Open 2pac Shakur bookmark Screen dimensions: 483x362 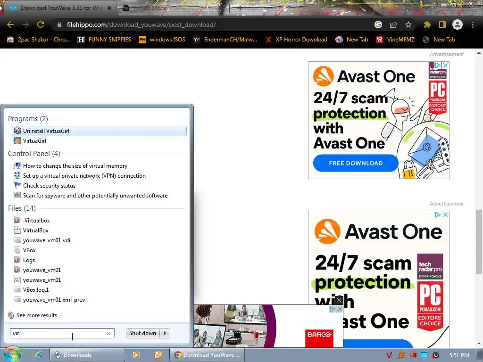39,40
